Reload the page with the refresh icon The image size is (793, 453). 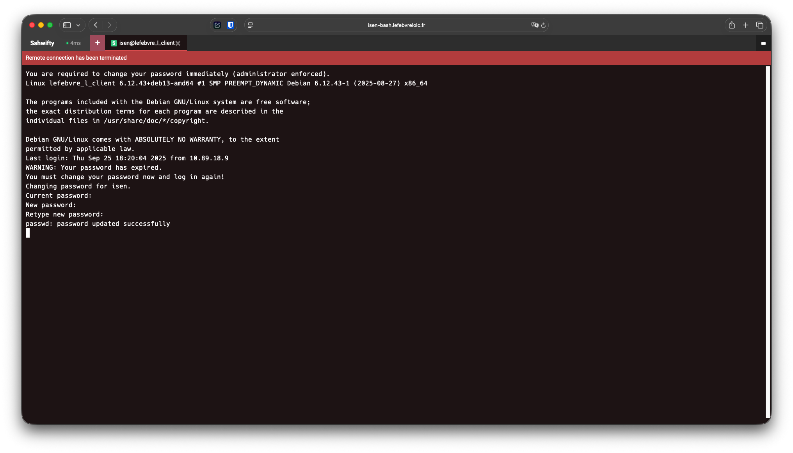point(543,25)
